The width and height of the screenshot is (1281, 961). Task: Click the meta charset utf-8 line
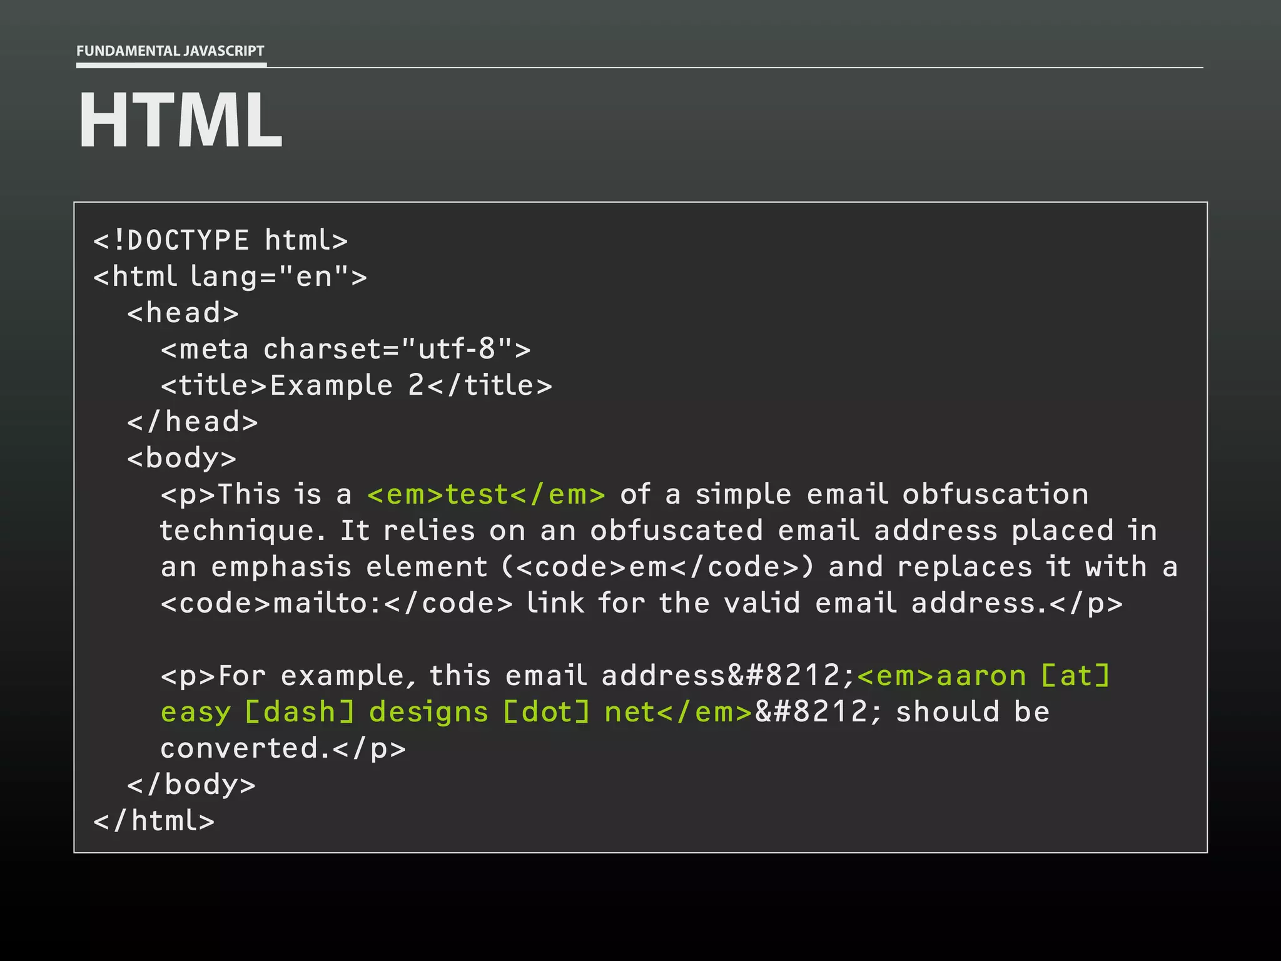(346, 349)
